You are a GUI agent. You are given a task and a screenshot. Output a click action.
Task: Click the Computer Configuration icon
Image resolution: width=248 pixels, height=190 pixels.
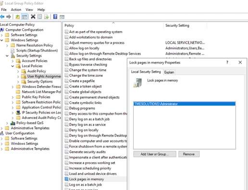(2, 30)
